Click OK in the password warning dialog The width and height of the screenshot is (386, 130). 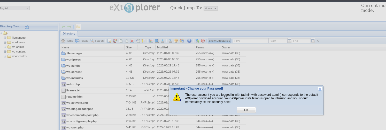(246, 110)
